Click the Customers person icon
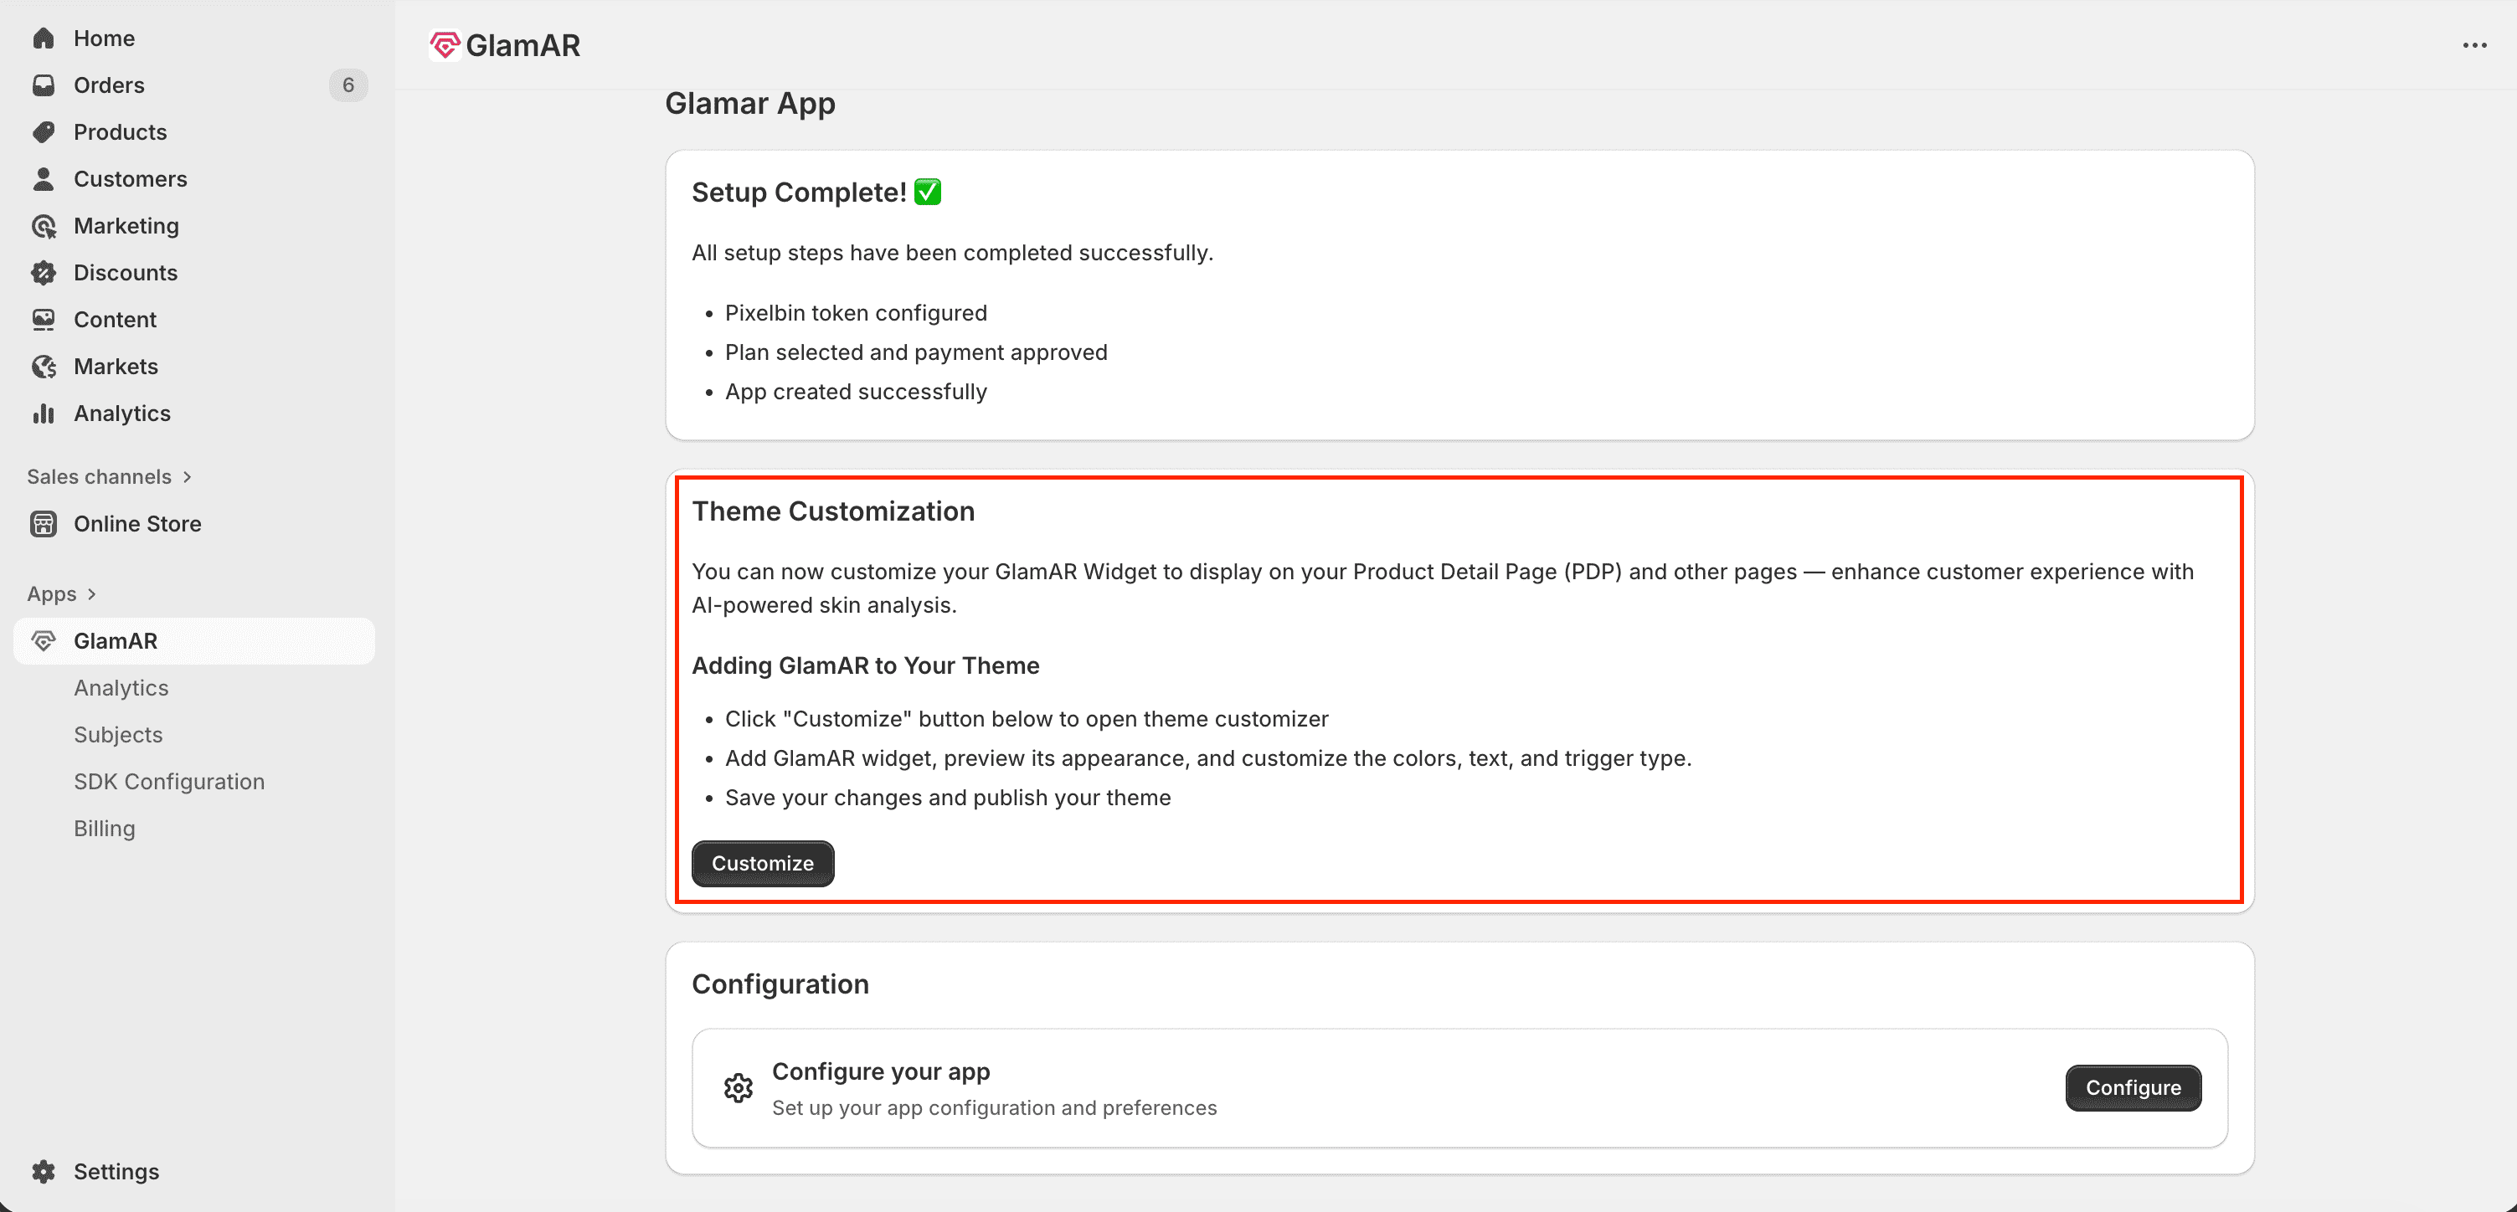Image resolution: width=2517 pixels, height=1212 pixels. (x=43, y=179)
